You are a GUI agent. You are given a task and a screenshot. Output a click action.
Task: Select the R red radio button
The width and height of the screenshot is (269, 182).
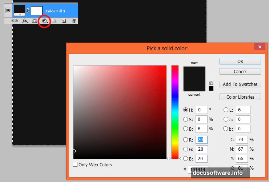[185, 139]
